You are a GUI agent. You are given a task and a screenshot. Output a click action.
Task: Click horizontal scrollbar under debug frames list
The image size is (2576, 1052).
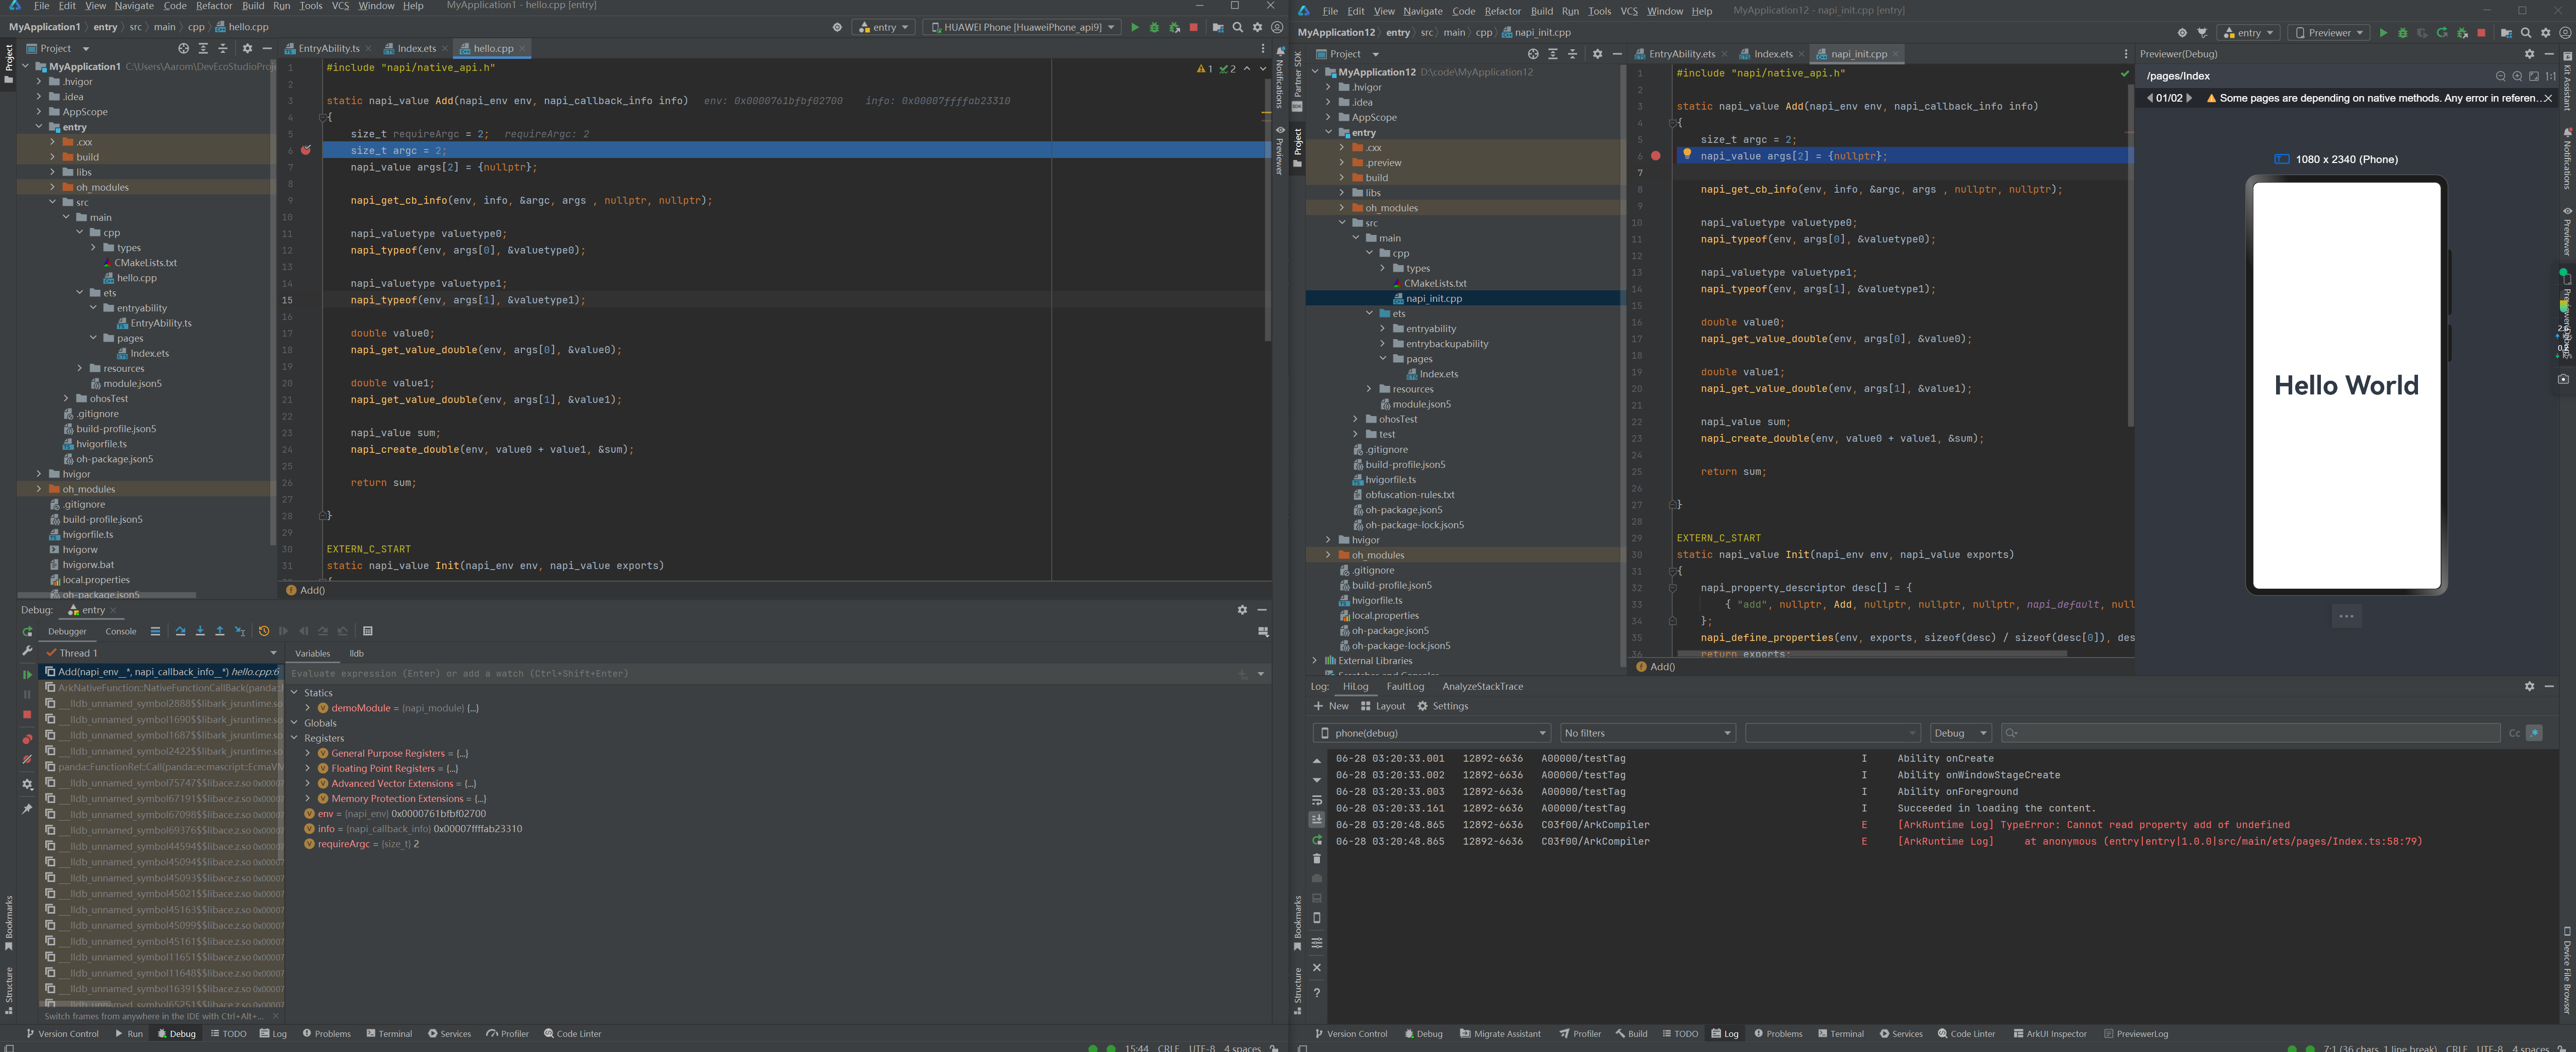pos(76,1003)
